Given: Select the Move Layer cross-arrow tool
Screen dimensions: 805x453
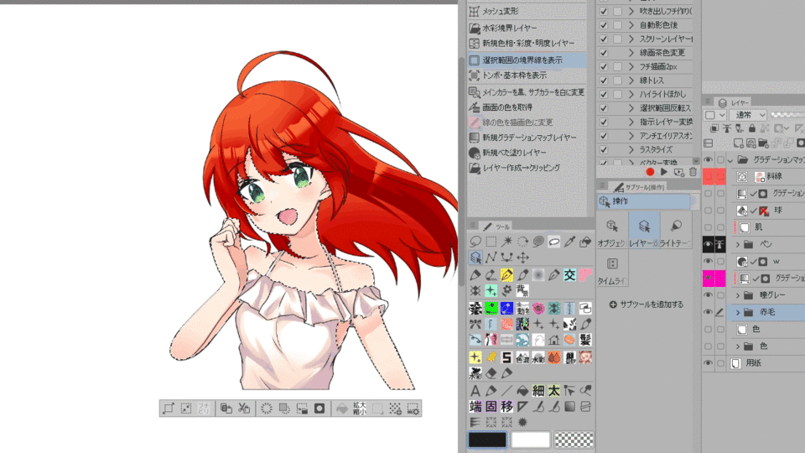Looking at the screenshot, I should pos(522,258).
